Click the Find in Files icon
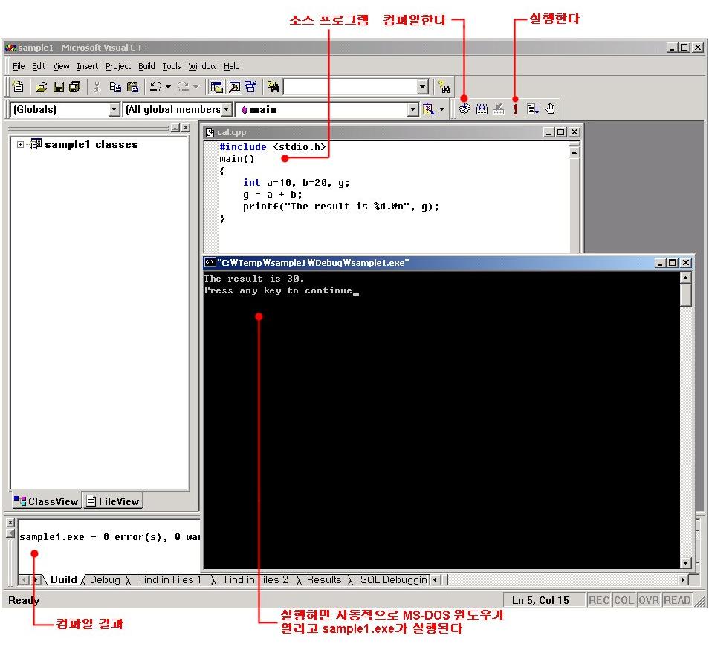 273,87
